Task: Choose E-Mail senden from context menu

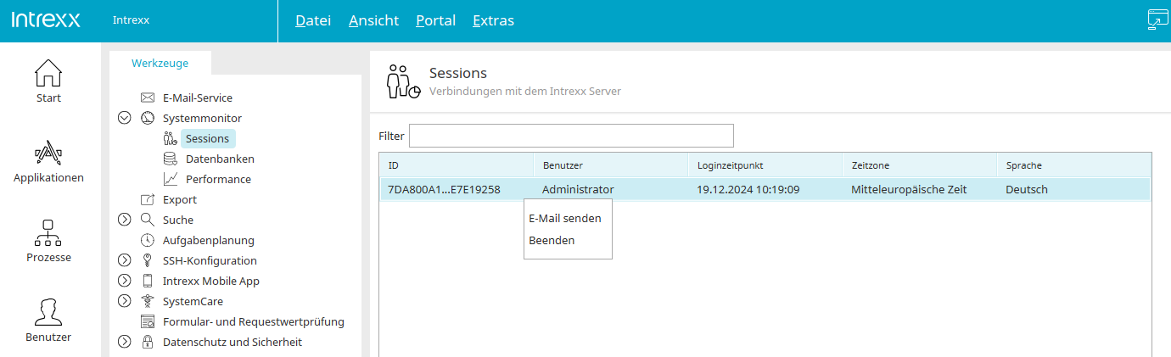Action: point(565,219)
